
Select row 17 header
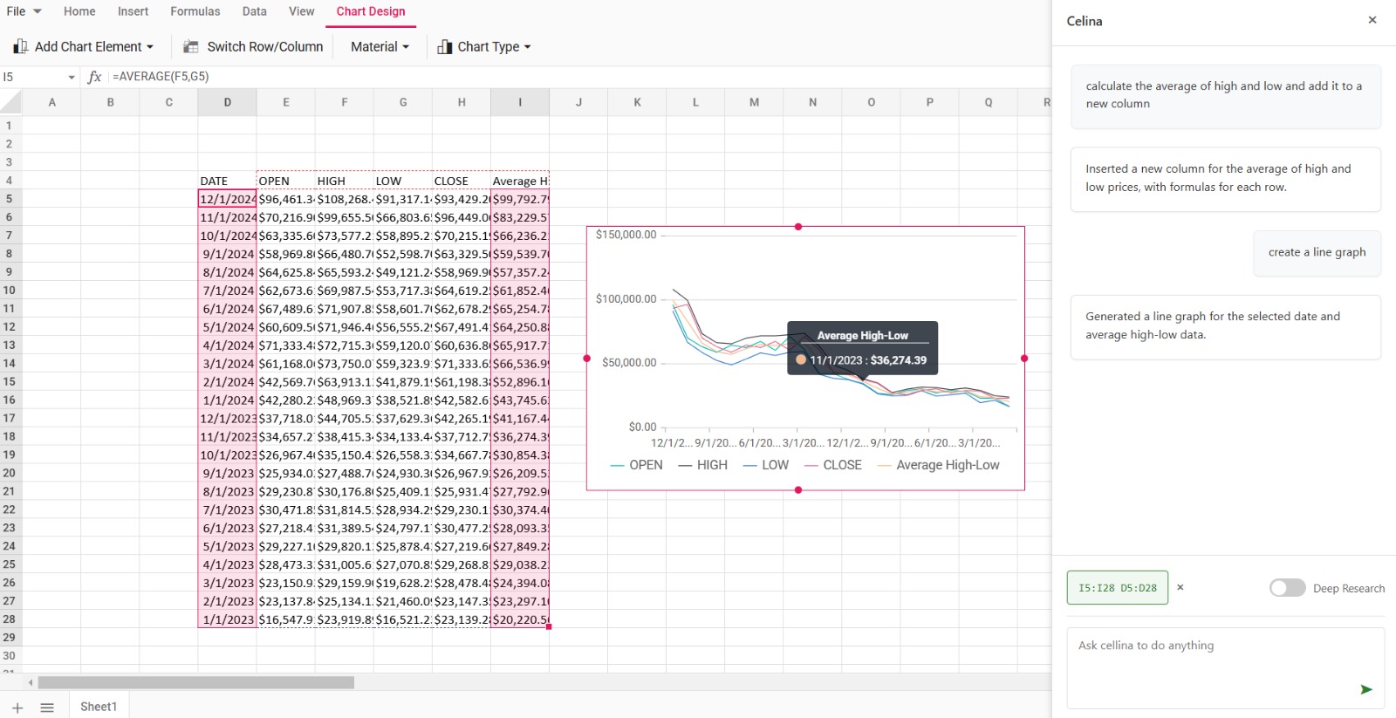10,418
